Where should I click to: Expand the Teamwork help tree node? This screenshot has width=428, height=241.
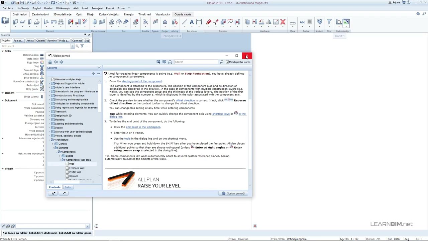pyautogui.click(x=49, y=111)
